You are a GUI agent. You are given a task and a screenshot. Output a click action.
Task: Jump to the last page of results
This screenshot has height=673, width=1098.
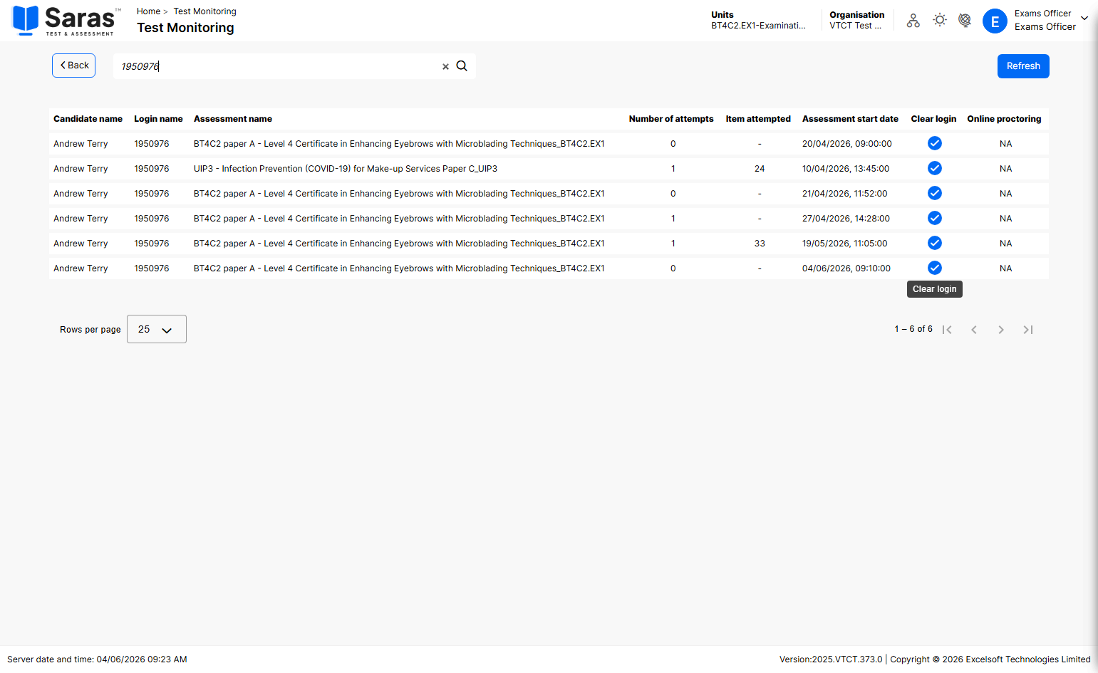click(1028, 329)
